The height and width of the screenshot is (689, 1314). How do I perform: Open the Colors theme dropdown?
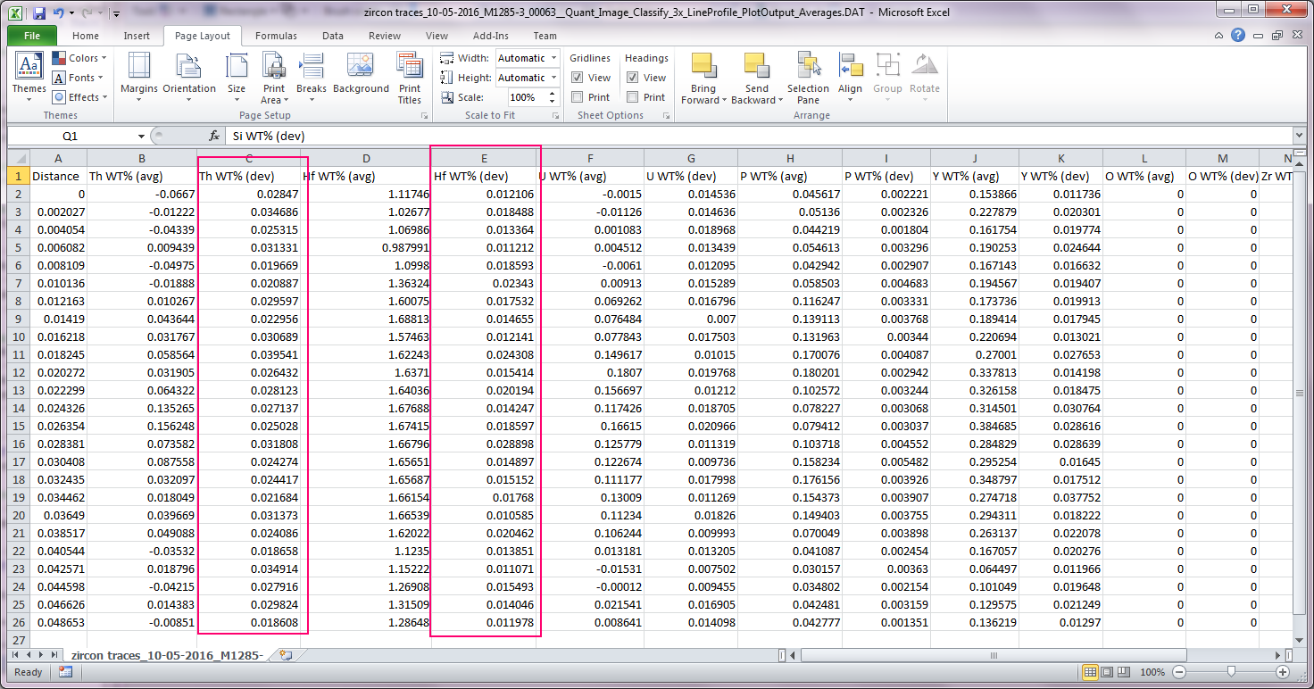(x=79, y=58)
